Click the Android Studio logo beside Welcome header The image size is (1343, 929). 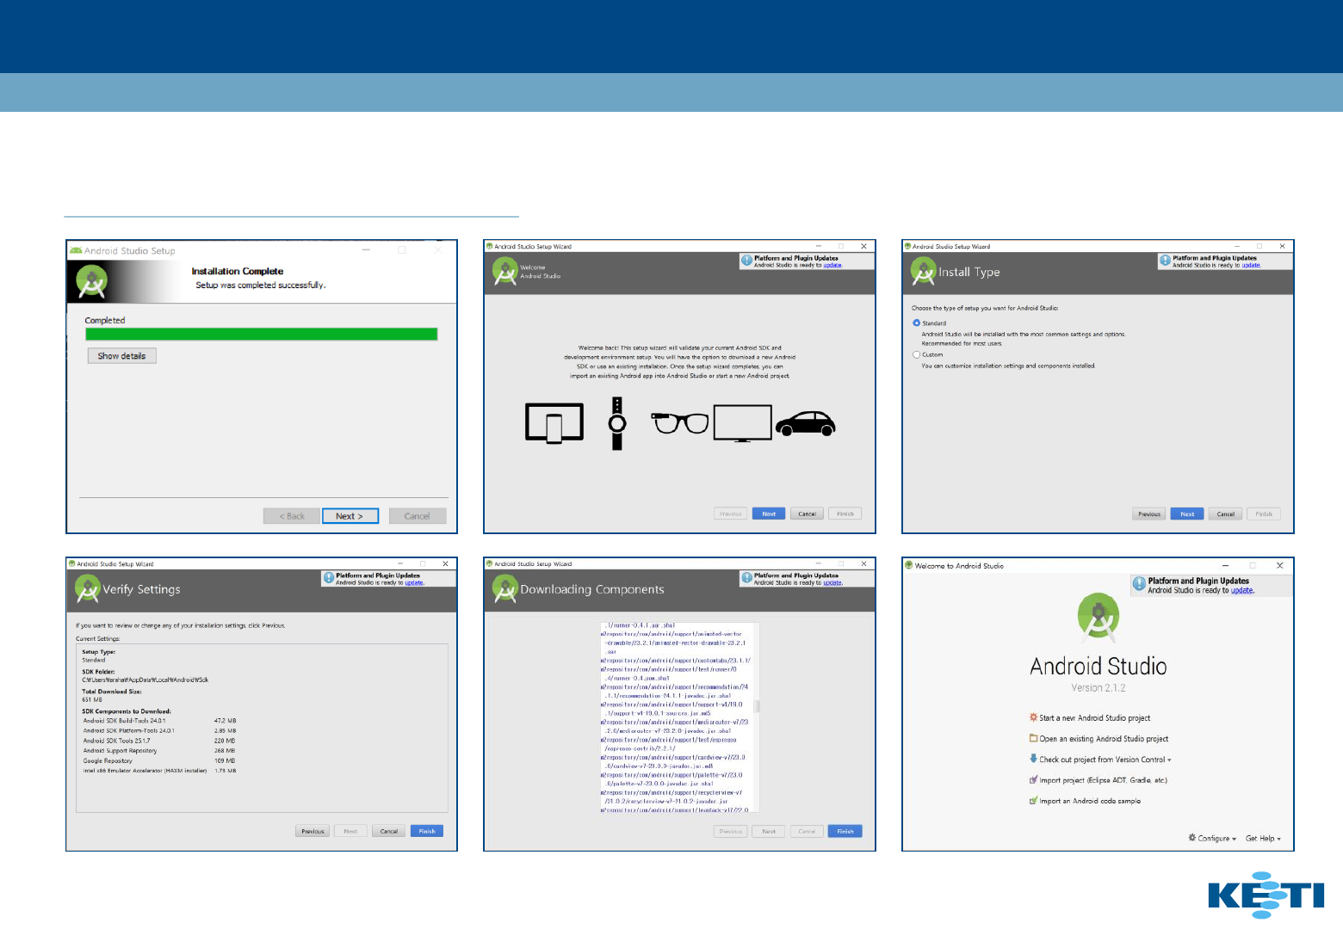click(x=505, y=272)
